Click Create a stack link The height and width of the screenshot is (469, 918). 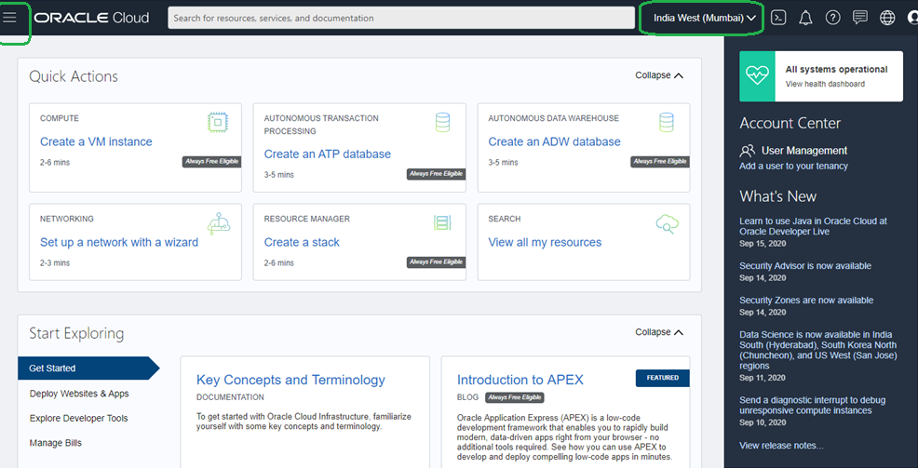point(302,242)
